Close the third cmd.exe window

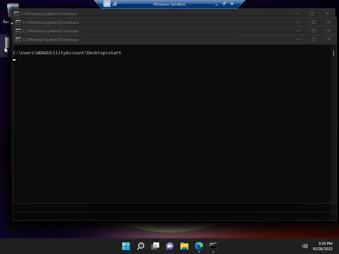pos(329,31)
